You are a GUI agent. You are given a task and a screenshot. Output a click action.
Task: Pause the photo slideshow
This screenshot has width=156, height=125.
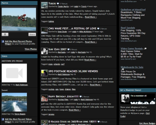[5, 34]
